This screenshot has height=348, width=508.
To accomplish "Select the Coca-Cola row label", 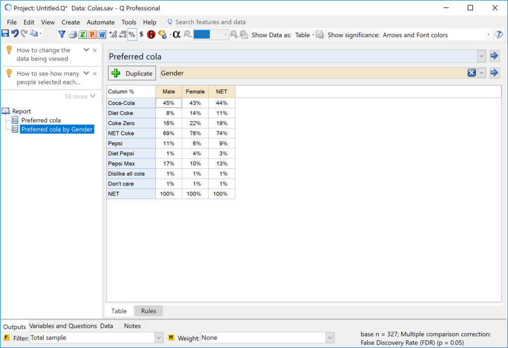I will (131, 103).
